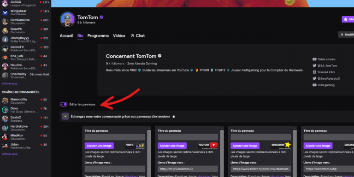Open Jidun recommended channel avatar
Viewport: 354px width, 177px height.
5,146
